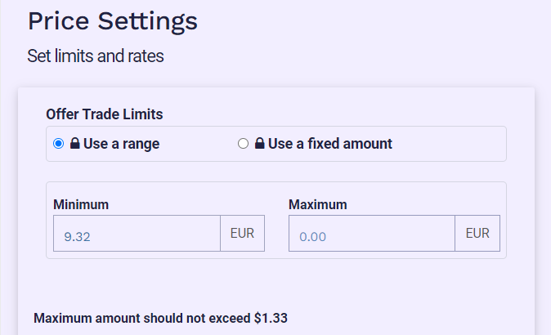Click the Minimum field label
Screen dimensions: 551x335
[81, 205]
